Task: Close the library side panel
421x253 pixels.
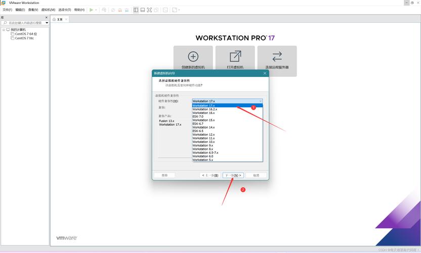Action: tap(47, 18)
